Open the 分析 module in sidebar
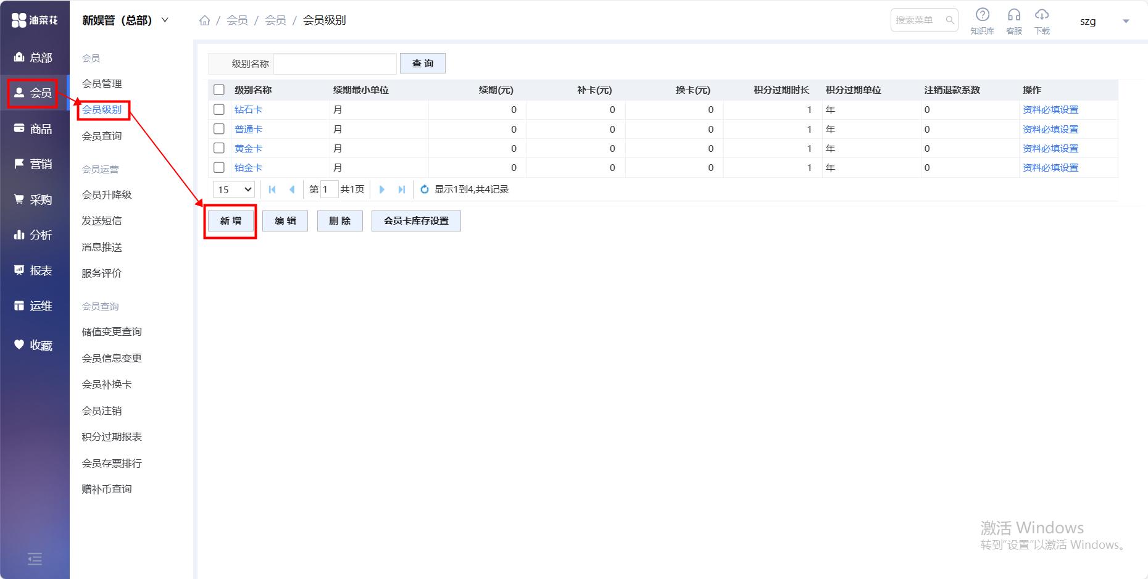This screenshot has height=579, width=1148. [33, 235]
